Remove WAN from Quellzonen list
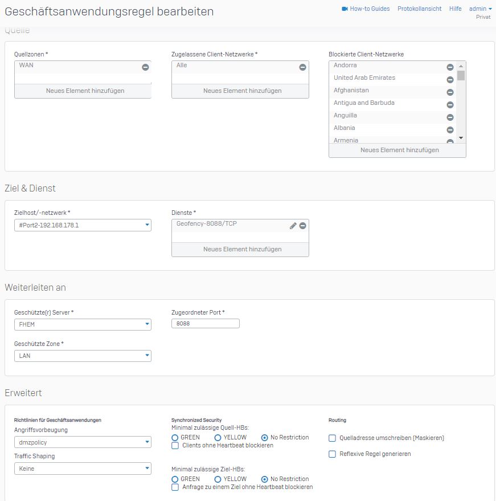This screenshot has height=501, width=496. [x=145, y=67]
